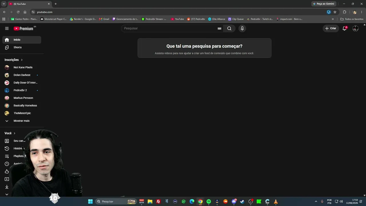Screen dimensions: 366x206
Task: Open the TheMisterEpic channel
Action: 22,113
